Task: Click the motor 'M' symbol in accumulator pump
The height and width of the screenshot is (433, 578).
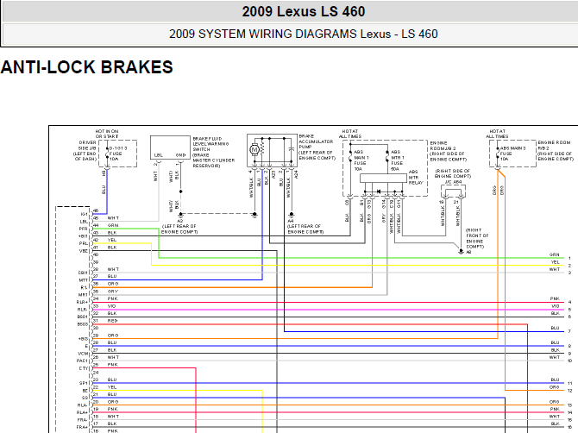Action: coord(254,149)
